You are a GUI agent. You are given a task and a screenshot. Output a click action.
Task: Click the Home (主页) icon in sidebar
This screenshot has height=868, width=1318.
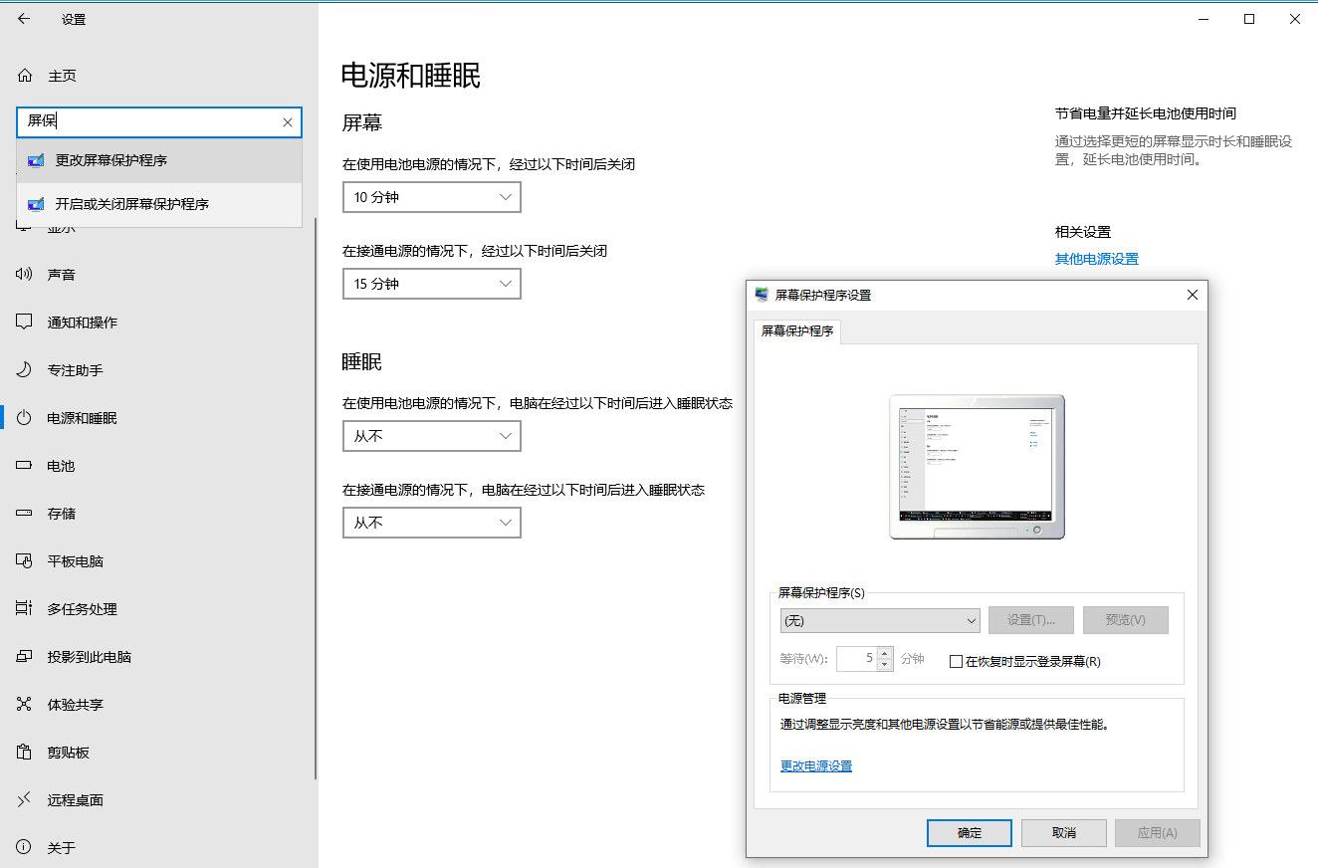[x=25, y=76]
